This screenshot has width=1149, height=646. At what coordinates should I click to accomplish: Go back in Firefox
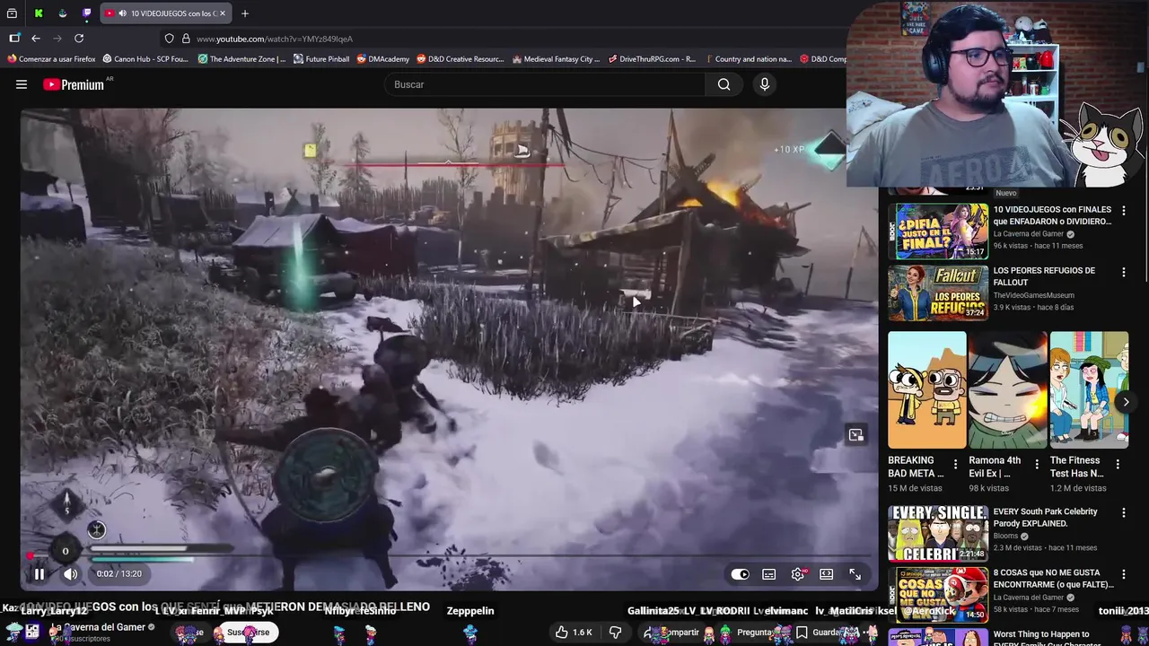(36, 39)
